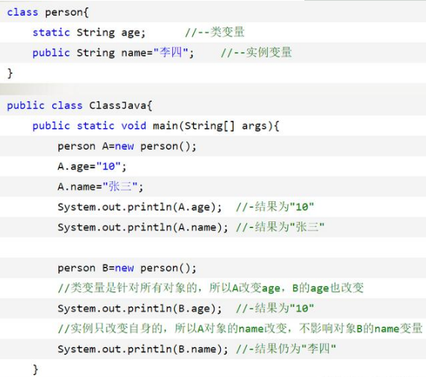Click the '//-结果仍为"李四"' comment

coord(286,349)
